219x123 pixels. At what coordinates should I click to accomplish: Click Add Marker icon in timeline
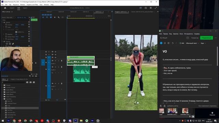coord(55,17)
